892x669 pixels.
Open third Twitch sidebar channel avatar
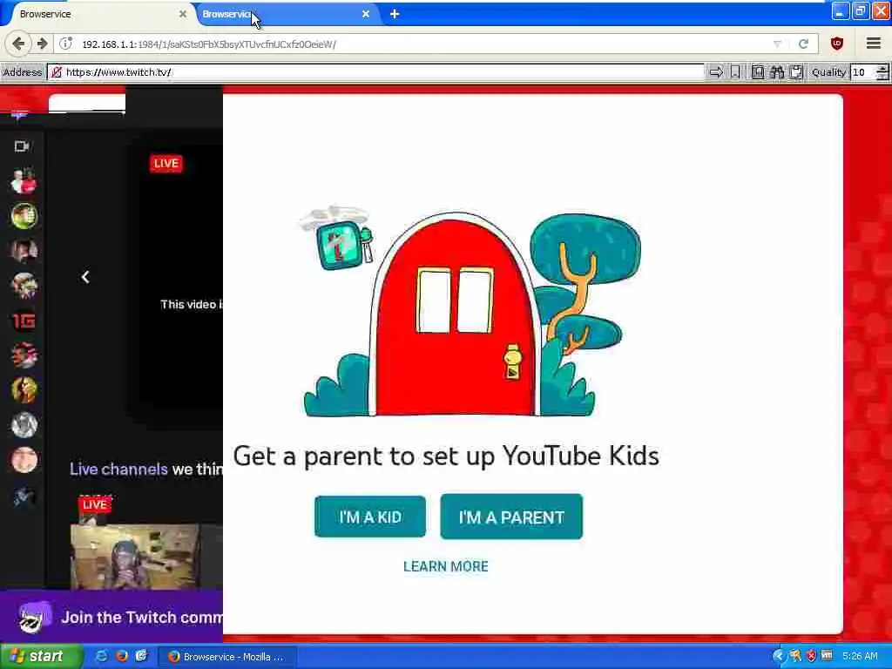[x=24, y=251]
